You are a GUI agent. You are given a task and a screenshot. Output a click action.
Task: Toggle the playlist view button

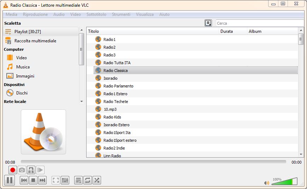coord(78,180)
